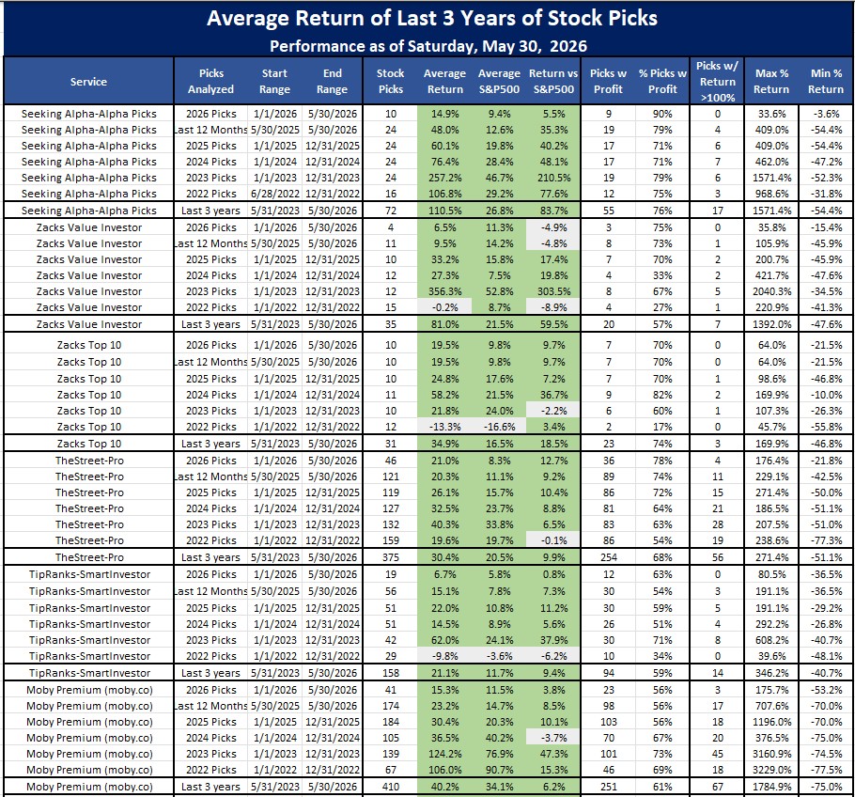Click the 'Service' column header

tap(88, 81)
